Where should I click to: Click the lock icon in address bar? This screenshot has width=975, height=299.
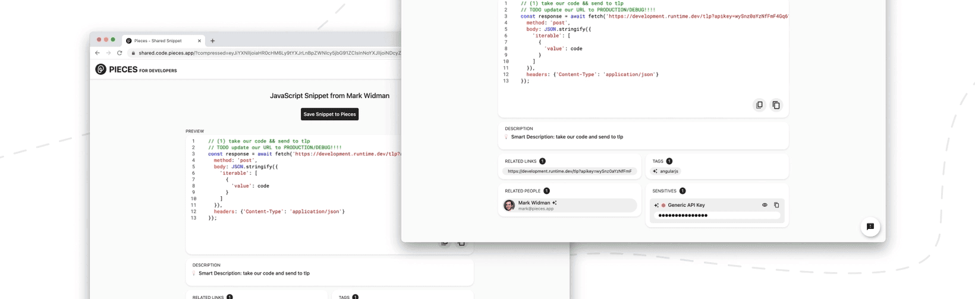[133, 53]
